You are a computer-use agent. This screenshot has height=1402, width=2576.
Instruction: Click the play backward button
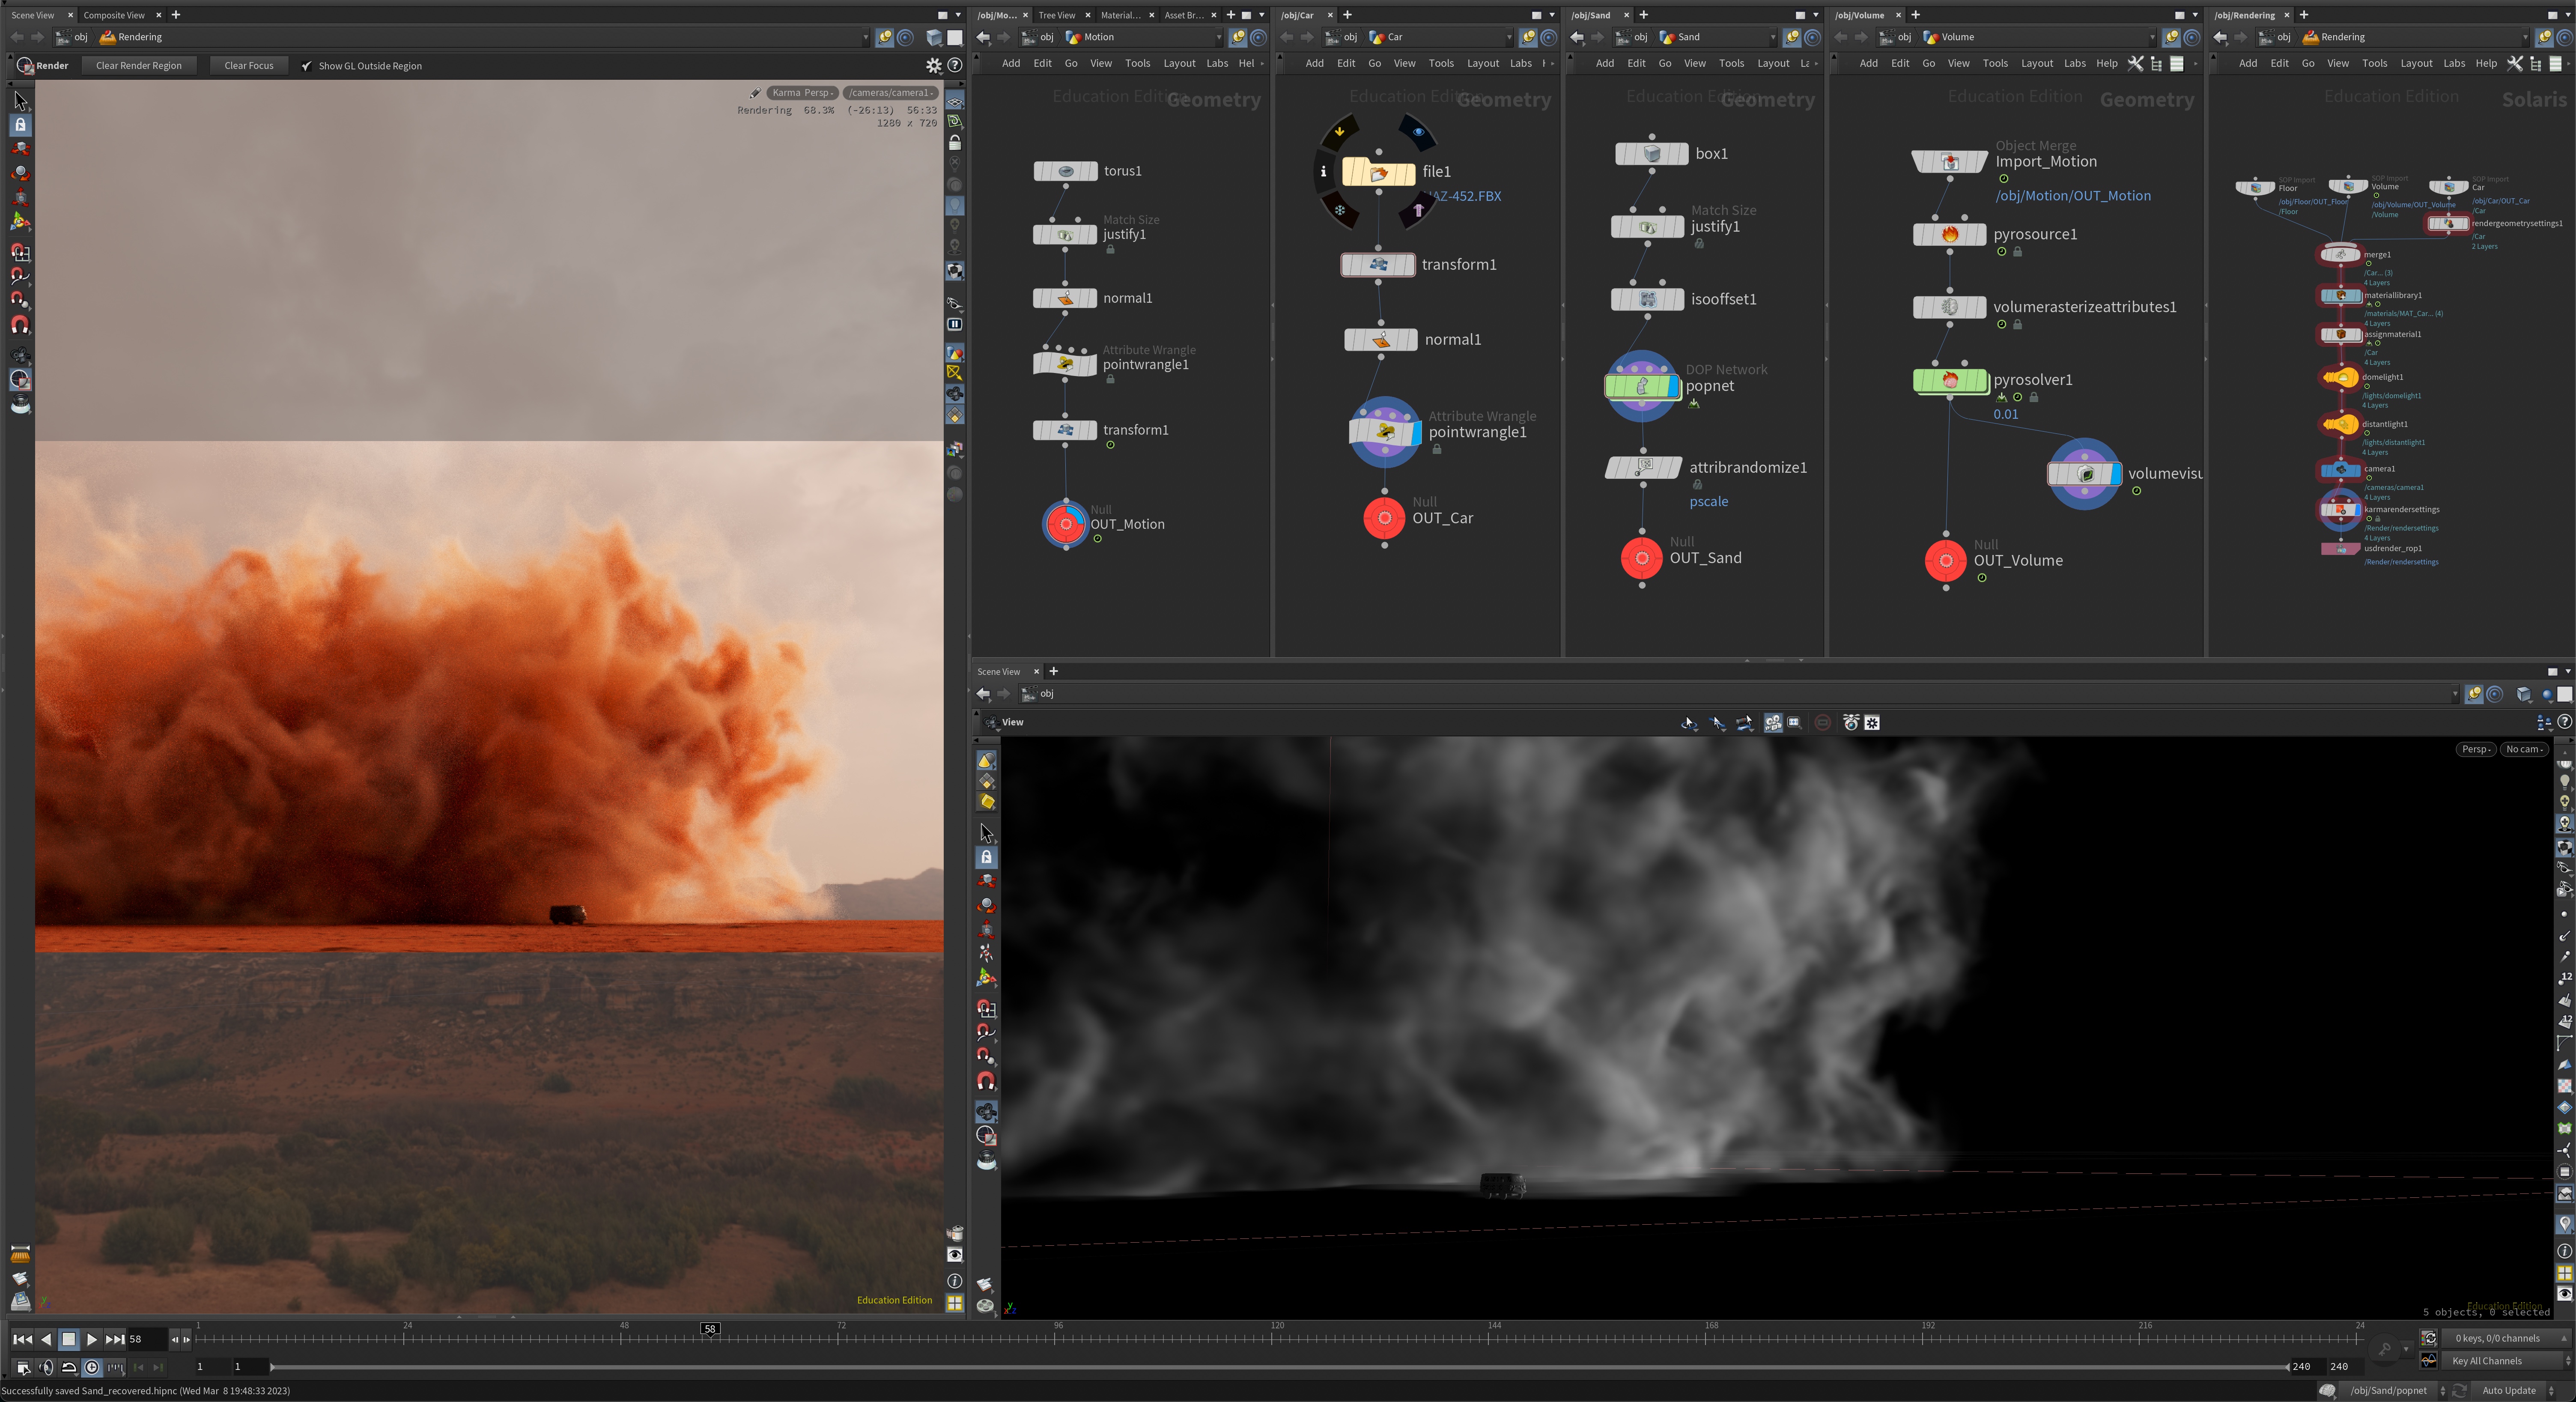[x=45, y=1339]
